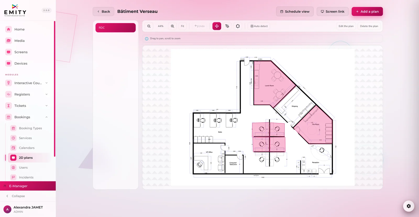Expand the Interactive Counter module
Image resolution: width=419 pixels, height=217 pixels.
click(x=47, y=83)
